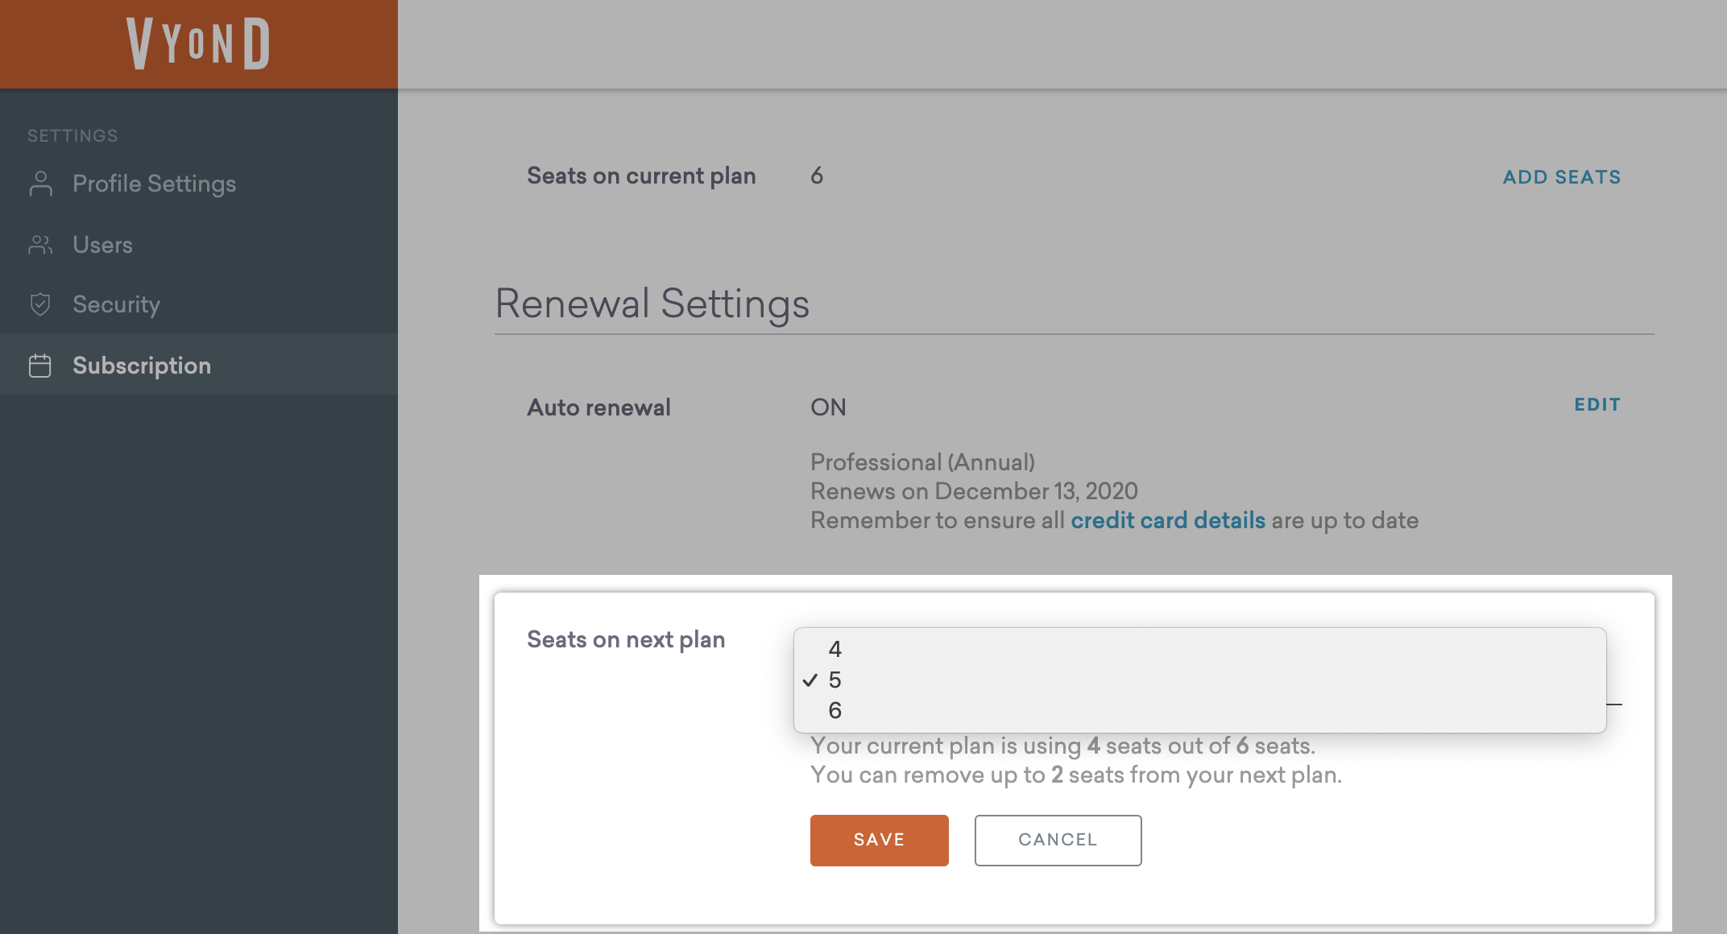Click the Profile Settings person icon
Screen dimensions: 1727x934
[x=40, y=184]
